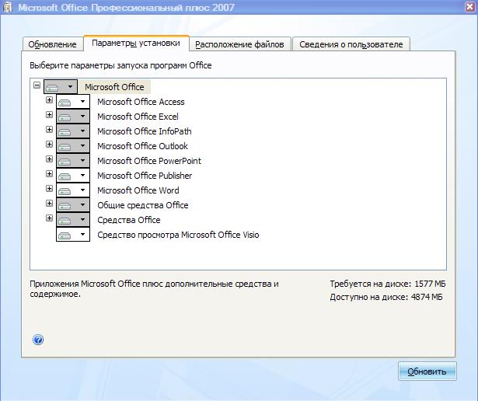Click the 'Требуется на диске: 1577 МБ' text
The height and width of the screenshot is (401, 478).
click(x=388, y=284)
